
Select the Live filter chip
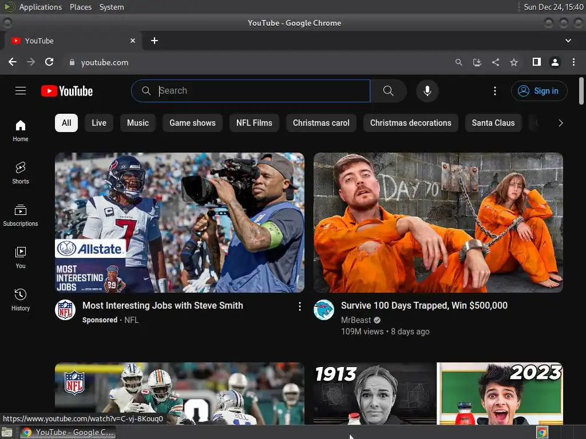[99, 123]
